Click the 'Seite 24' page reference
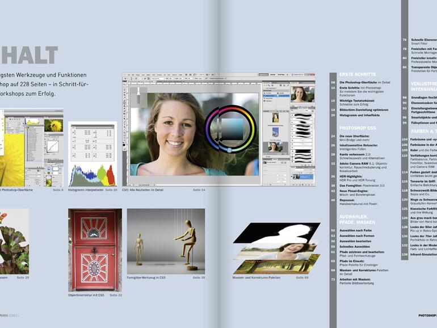The height and width of the screenshot is (328, 437). click(x=199, y=190)
